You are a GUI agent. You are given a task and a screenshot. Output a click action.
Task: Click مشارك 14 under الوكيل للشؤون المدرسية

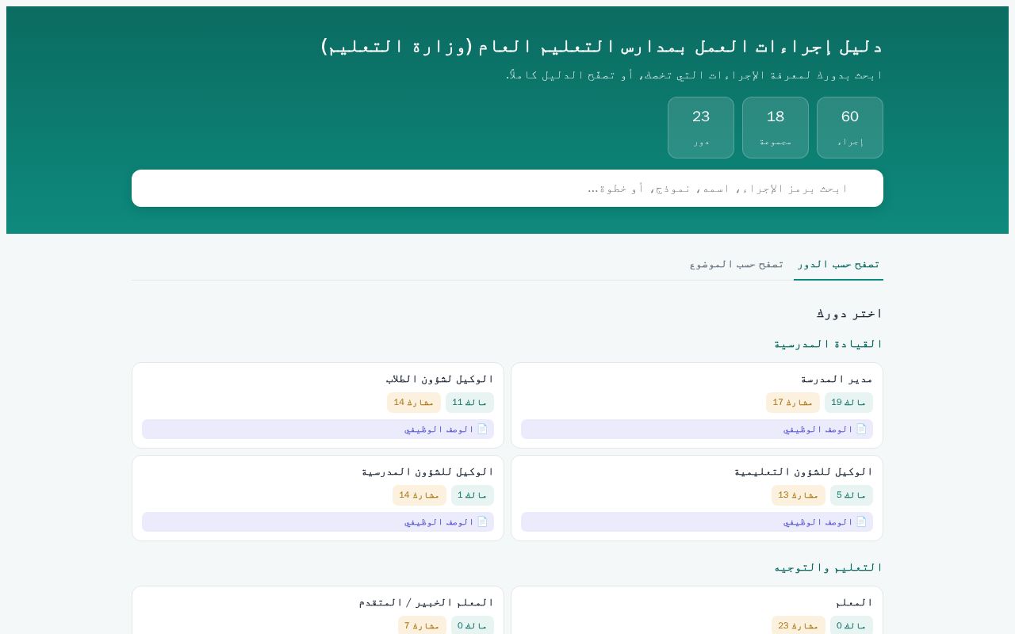tap(419, 495)
